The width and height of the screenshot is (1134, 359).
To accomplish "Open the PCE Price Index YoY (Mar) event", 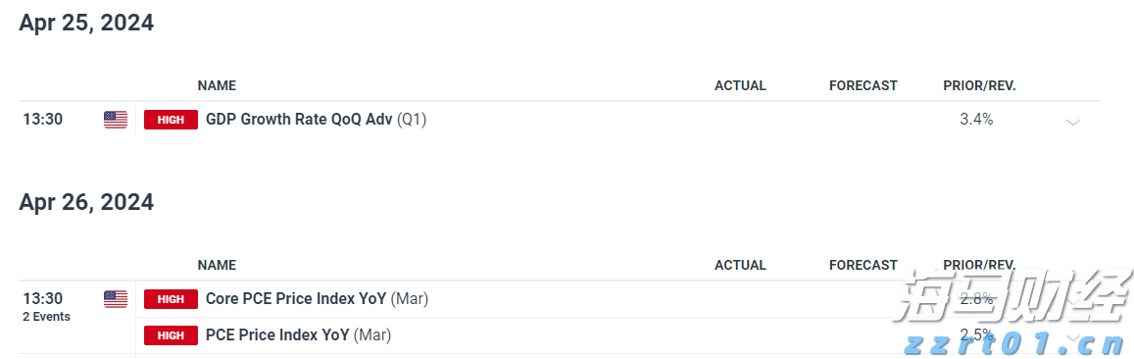I will click(x=298, y=334).
